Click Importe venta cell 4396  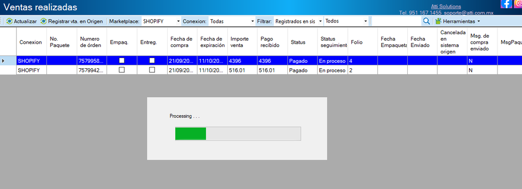243,61
